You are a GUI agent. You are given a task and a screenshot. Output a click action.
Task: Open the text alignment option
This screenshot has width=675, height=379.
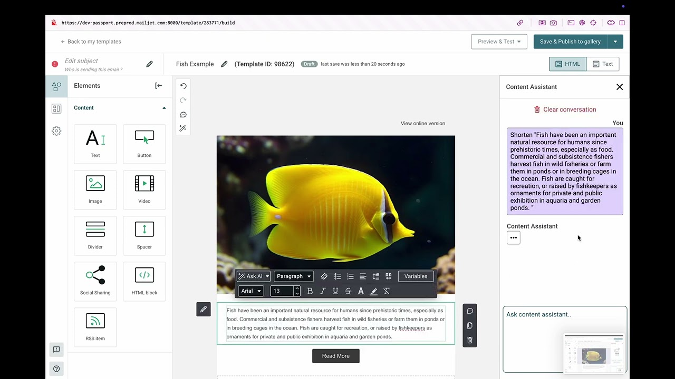pos(363,276)
